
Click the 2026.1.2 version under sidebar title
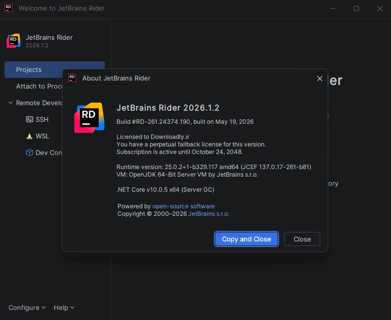(x=37, y=45)
